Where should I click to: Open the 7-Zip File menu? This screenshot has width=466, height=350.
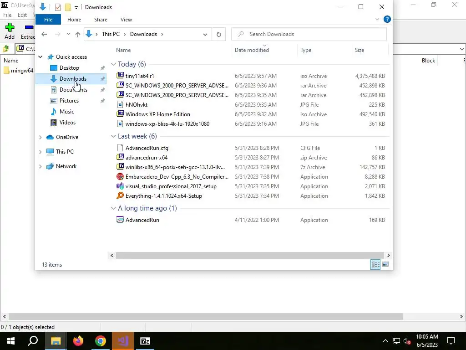[x=7, y=15]
